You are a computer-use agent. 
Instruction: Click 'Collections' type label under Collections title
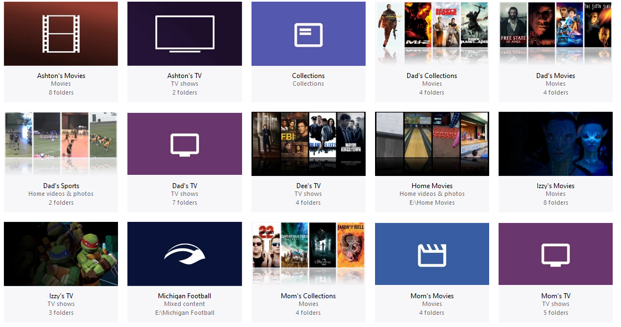[308, 84]
